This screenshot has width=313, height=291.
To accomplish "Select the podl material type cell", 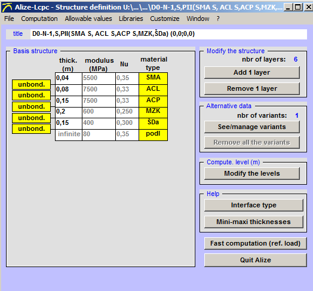I will click(x=153, y=135).
